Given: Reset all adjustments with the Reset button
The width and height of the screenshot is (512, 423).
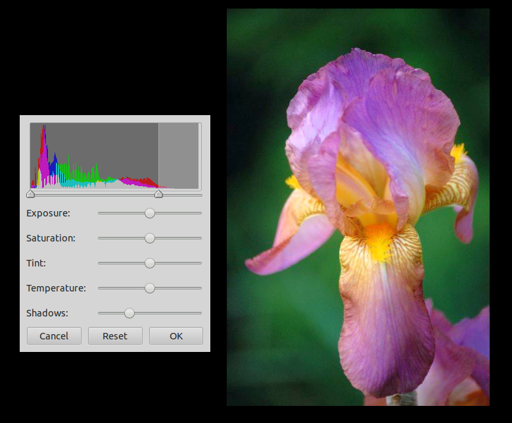Looking at the screenshot, I should [x=115, y=336].
